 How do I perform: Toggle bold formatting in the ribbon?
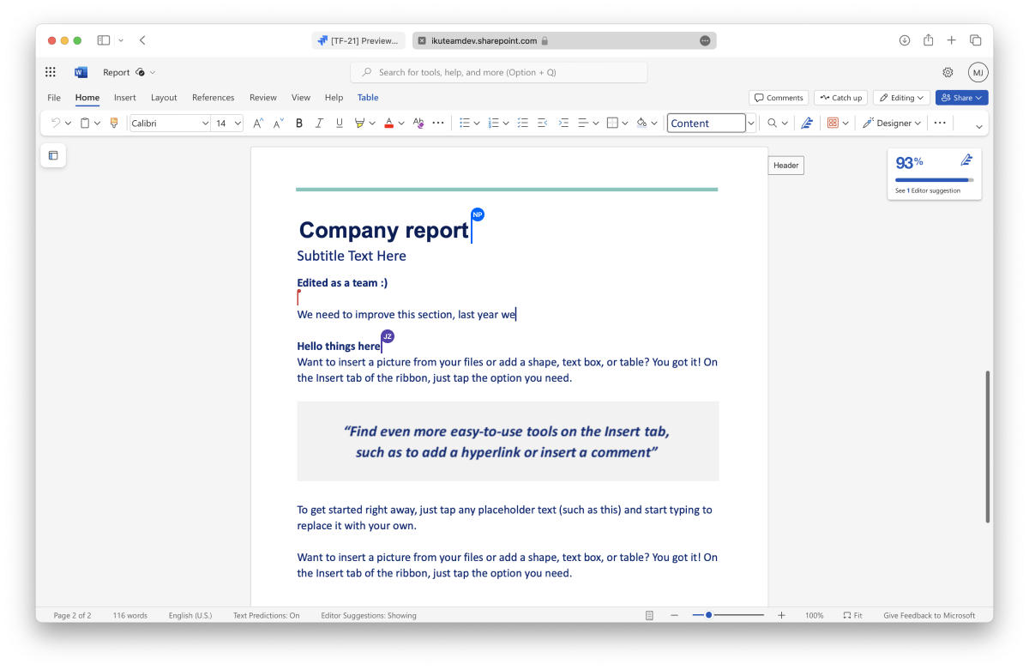(x=299, y=124)
